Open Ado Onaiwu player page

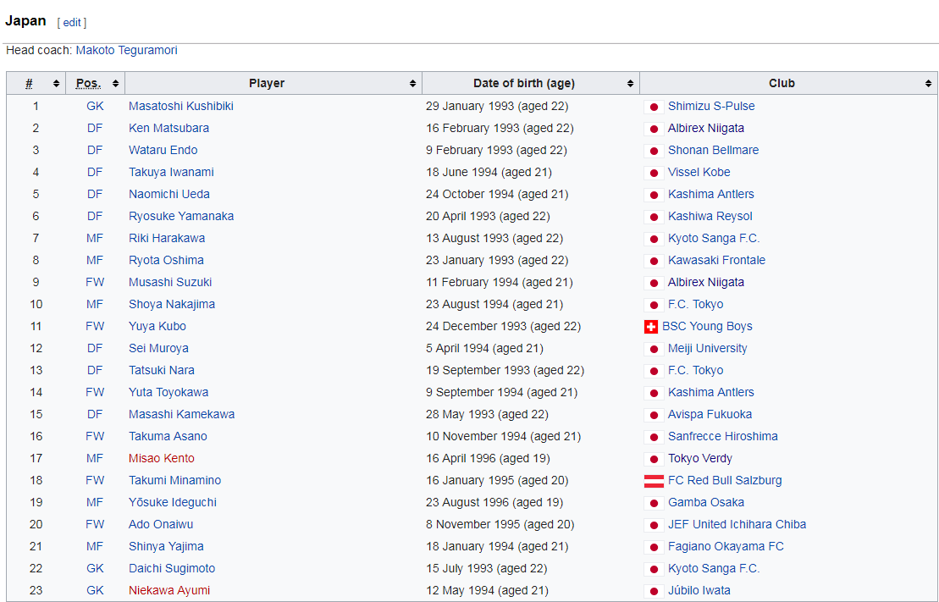161,525
